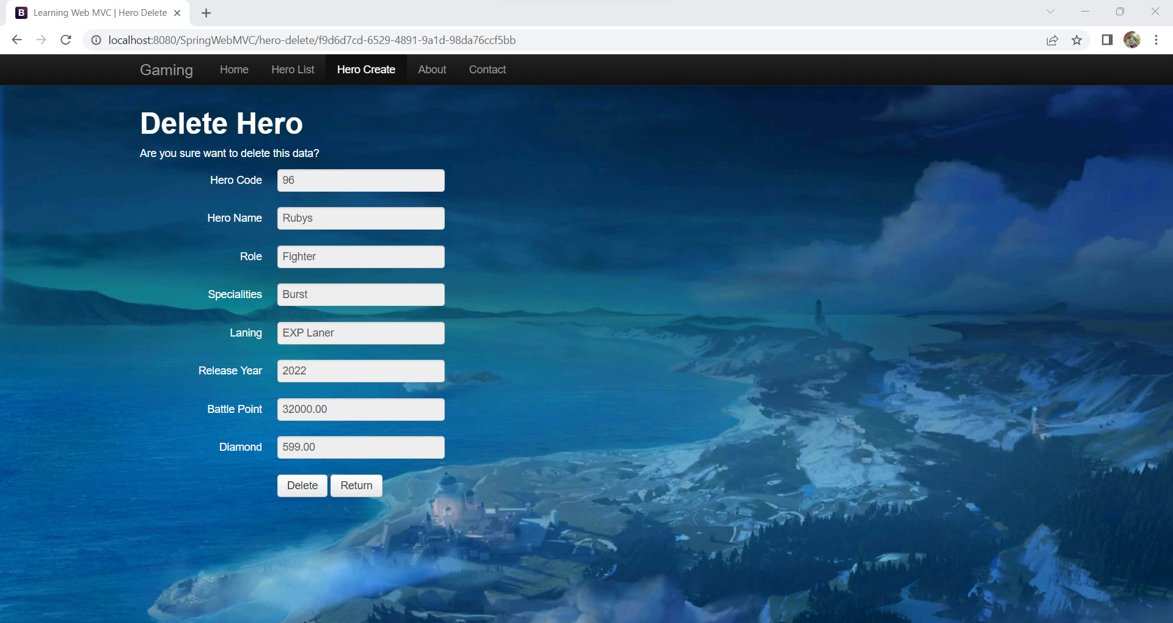
Task: Click the browser forward arrow
Action: [41, 40]
